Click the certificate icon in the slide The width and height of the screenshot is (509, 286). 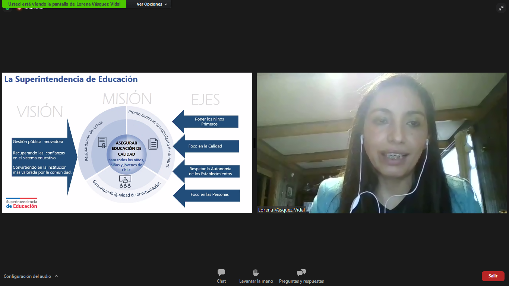(x=102, y=142)
